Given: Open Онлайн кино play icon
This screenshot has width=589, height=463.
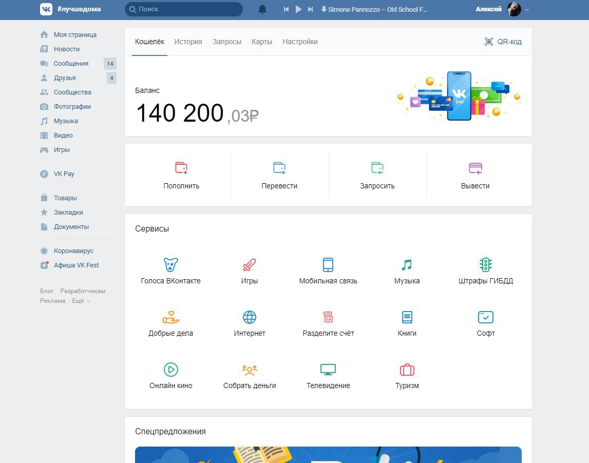Looking at the screenshot, I should (171, 370).
